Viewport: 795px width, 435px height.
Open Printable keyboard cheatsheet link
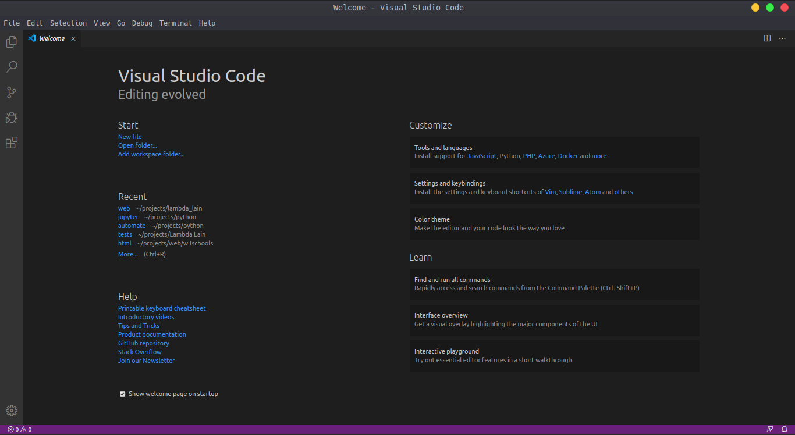[x=162, y=308]
